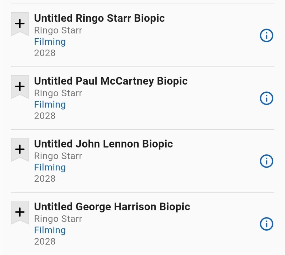Show info for George Harrison Biopic

tap(266, 224)
